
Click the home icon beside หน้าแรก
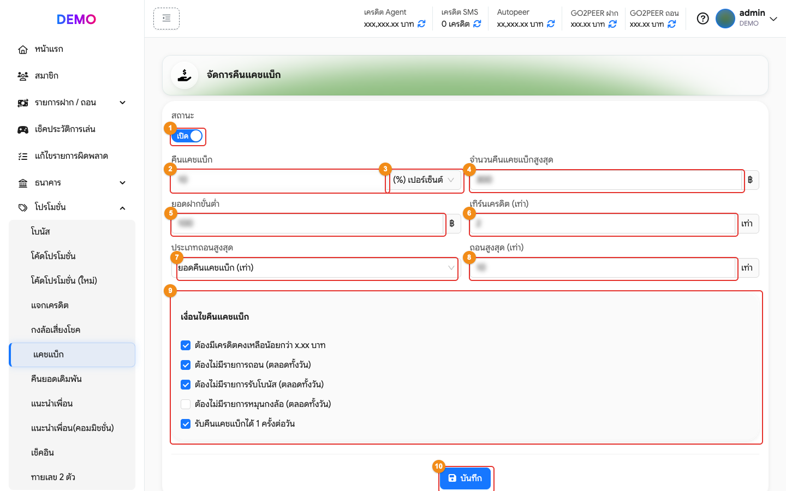tap(23, 50)
